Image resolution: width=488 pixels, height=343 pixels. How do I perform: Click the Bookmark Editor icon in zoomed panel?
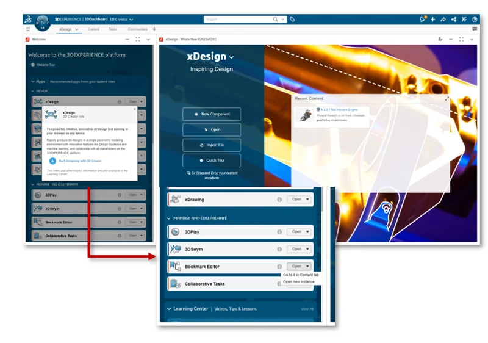pyautogui.click(x=175, y=267)
